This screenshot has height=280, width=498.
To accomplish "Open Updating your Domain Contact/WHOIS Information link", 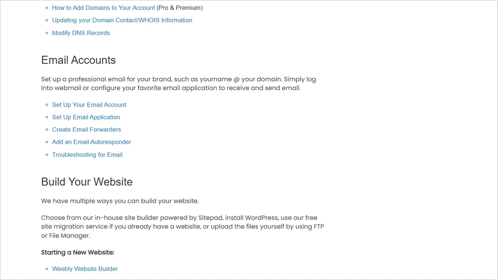I will 122,20.
